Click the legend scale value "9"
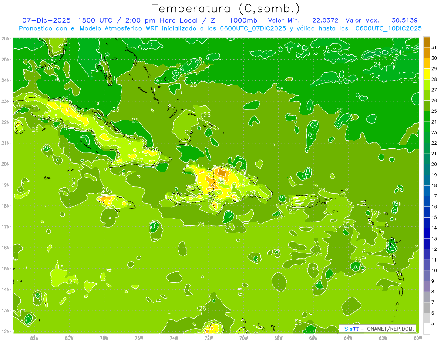Screen dimensions: 444x343 coord(433,281)
